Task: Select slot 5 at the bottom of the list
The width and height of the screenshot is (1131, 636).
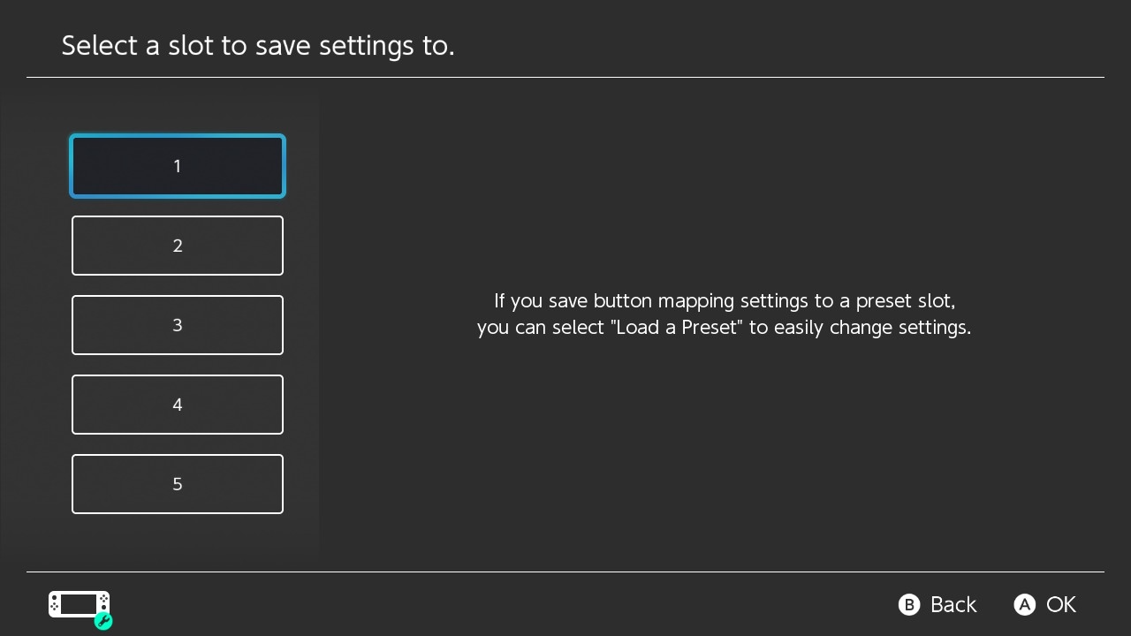Action: click(178, 484)
